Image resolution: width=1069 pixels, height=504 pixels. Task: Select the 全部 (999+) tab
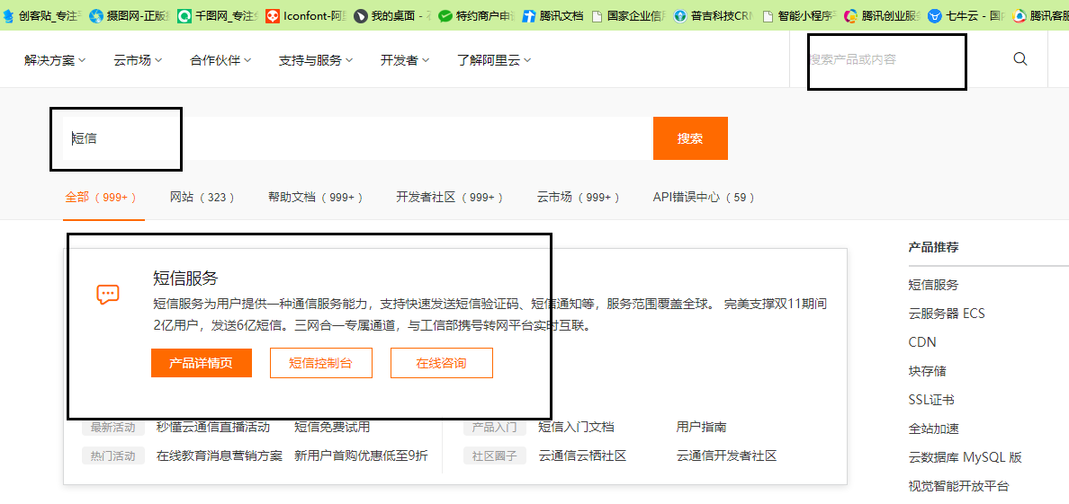(101, 197)
